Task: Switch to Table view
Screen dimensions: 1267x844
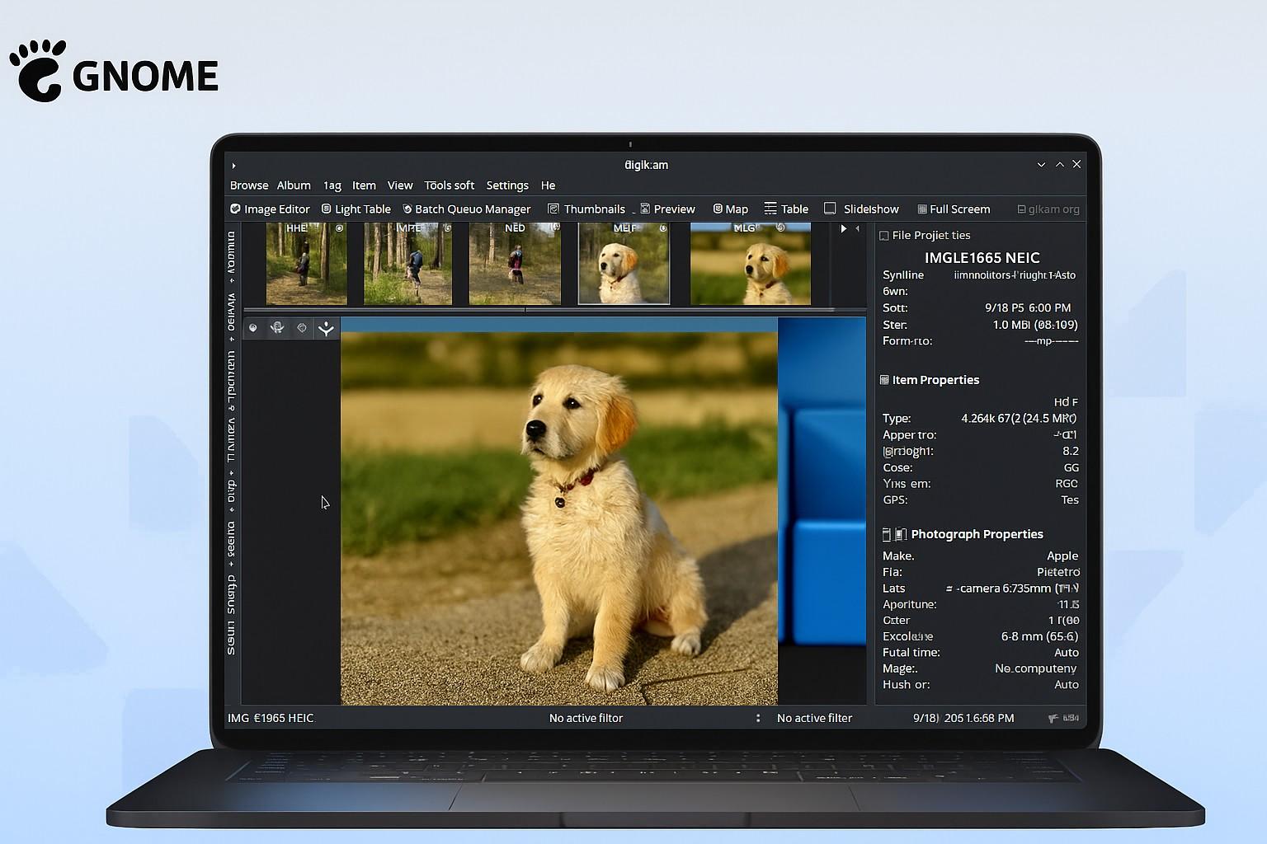Action: pos(786,209)
